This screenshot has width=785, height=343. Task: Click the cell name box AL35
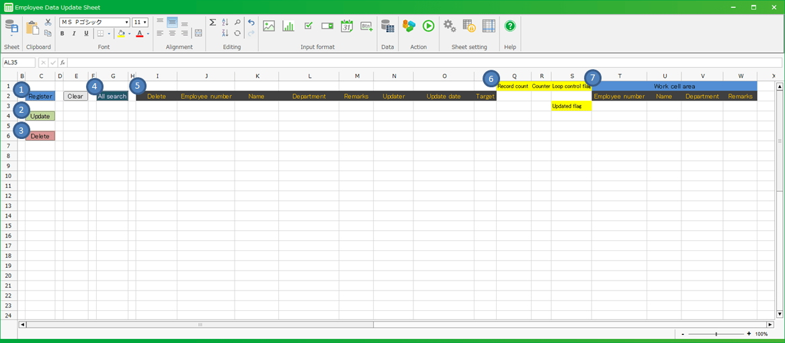coord(19,62)
